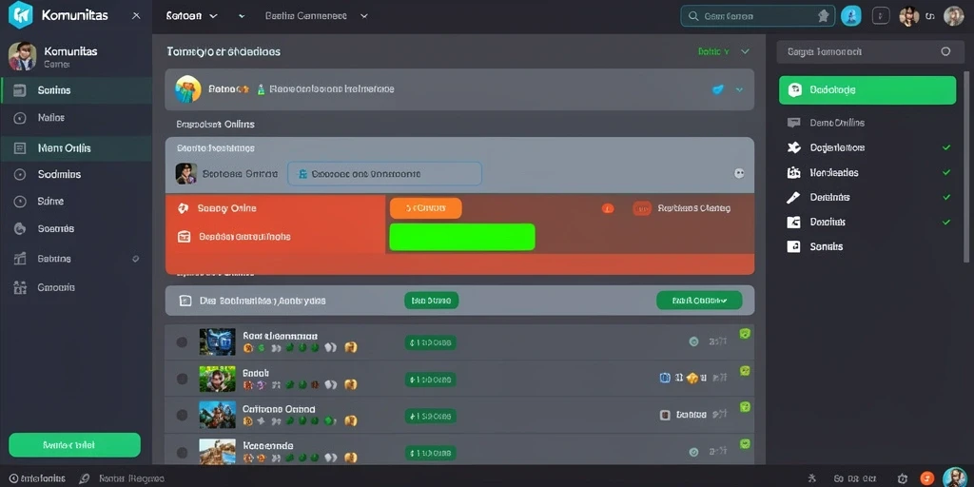Click the gear icon in the bottom bar

(904, 478)
